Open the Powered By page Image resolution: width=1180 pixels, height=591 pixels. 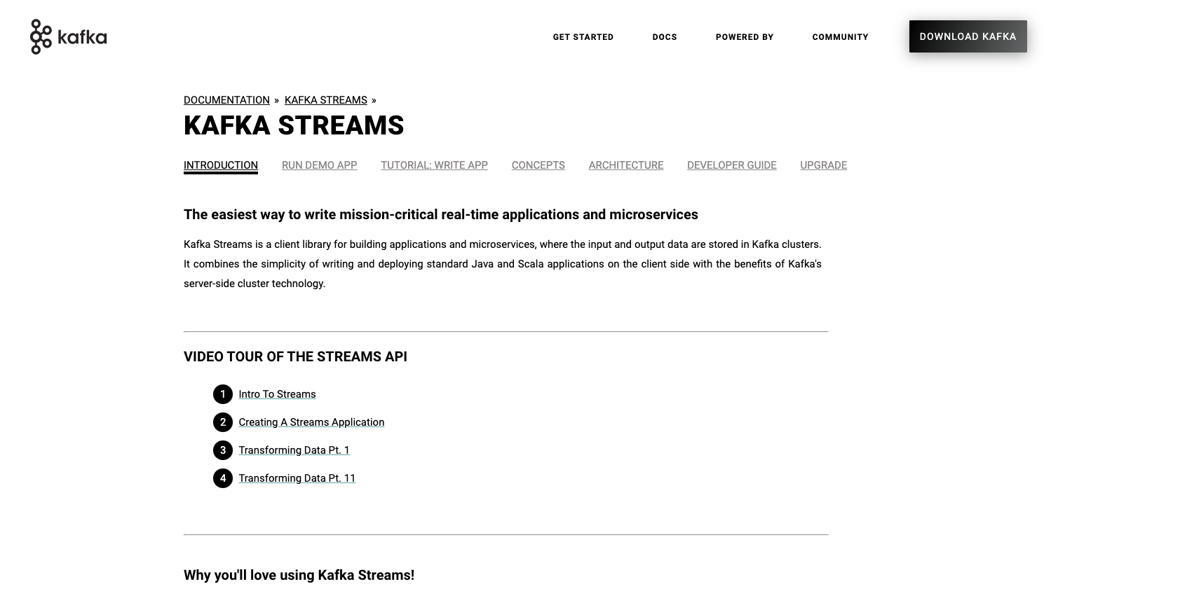click(744, 37)
